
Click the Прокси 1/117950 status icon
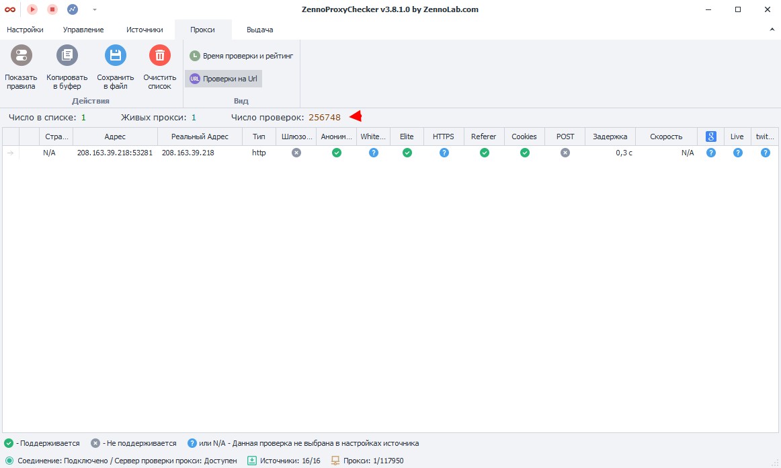[x=335, y=461]
